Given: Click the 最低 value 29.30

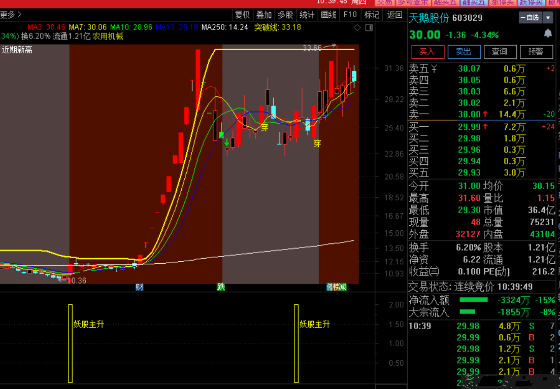Looking at the screenshot, I should (x=469, y=210).
